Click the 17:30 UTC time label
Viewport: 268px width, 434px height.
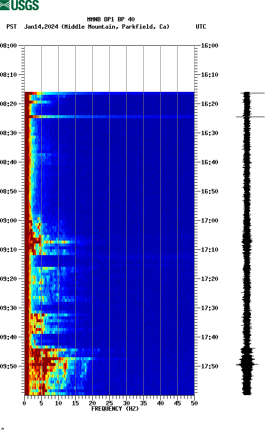209,308
